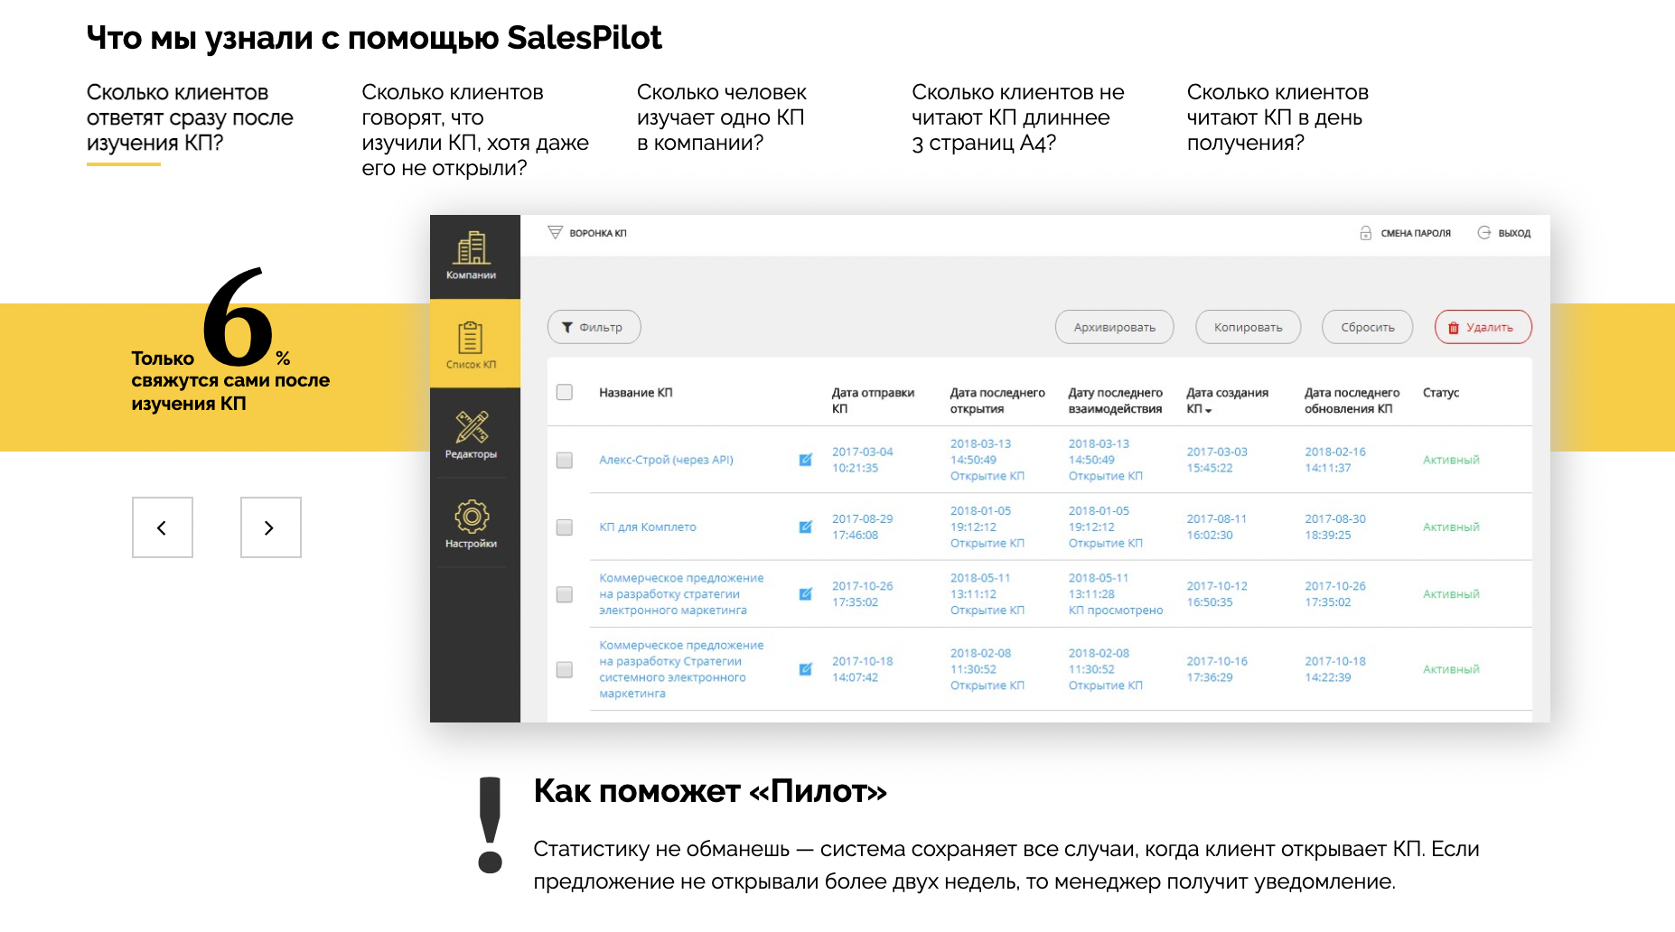The width and height of the screenshot is (1675, 932).
Task: Click send date 2017-10-26 17:35:02
Action: click(x=862, y=594)
